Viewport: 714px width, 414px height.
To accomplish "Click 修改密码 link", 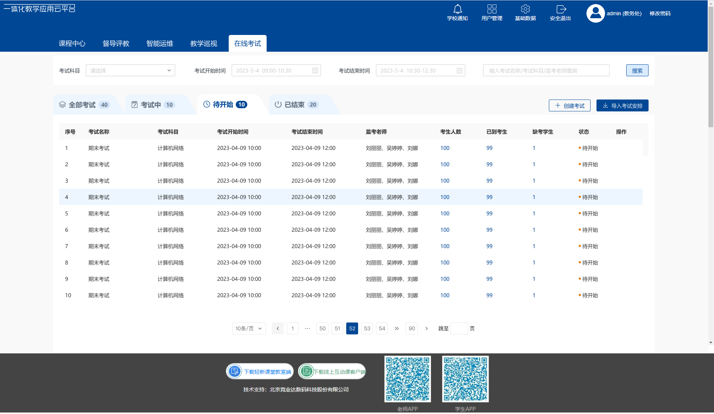I will (660, 13).
